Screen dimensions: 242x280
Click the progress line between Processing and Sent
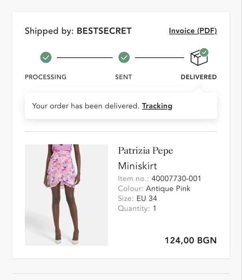(85, 58)
